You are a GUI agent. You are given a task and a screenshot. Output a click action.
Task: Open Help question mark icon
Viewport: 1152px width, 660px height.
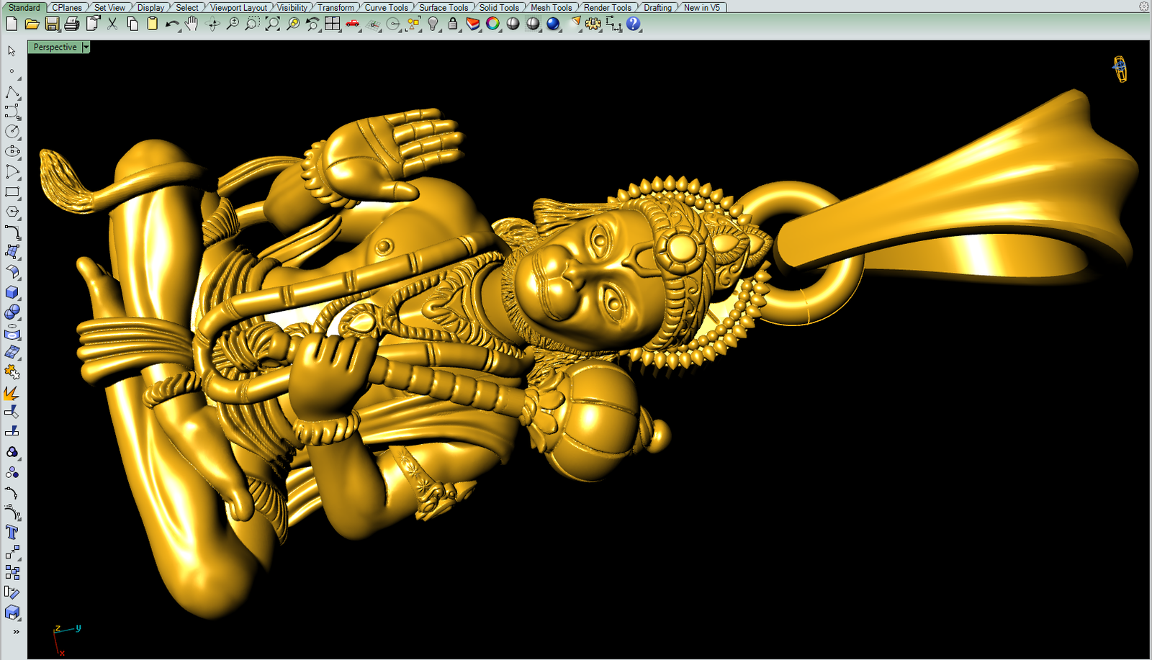tap(633, 24)
